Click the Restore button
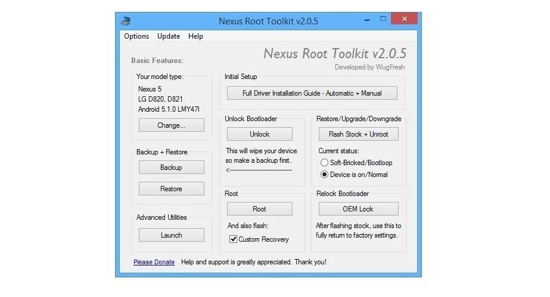The height and width of the screenshot is (297, 550). click(x=172, y=188)
